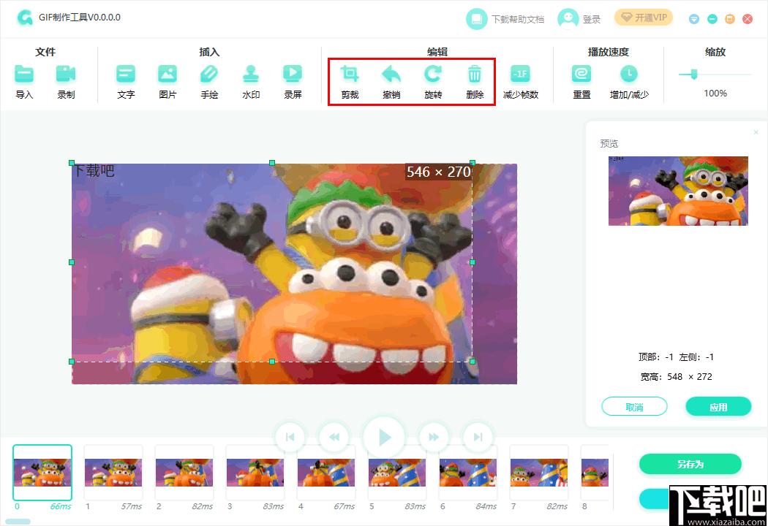The height and width of the screenshot is (526, 768).
Task: Click the 导入 import folder icon
Action: pos(24,74)
